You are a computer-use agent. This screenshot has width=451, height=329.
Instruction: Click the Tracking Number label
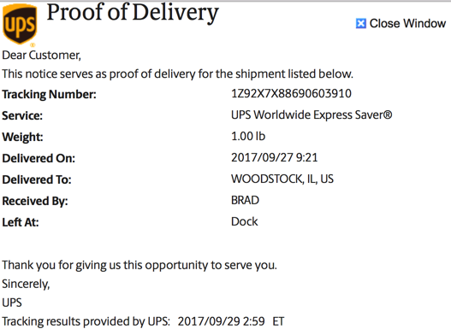coord(49,95)
